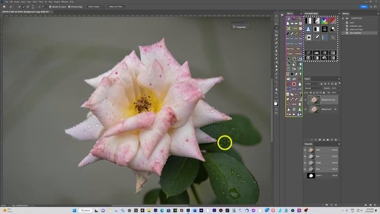Screen dimensions: 380x214
Task: Select the Pen tool
Action: click(277, 74)
